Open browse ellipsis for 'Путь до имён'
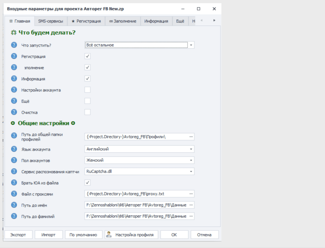325x248 pixels. click(x=191, y=205)
